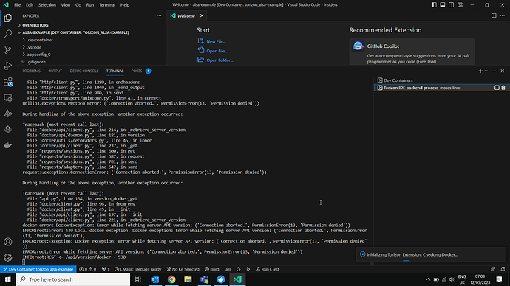Open editor more actions ellipsis
Image resolution: width=510 pixels, height=286 pixels.
503,15
